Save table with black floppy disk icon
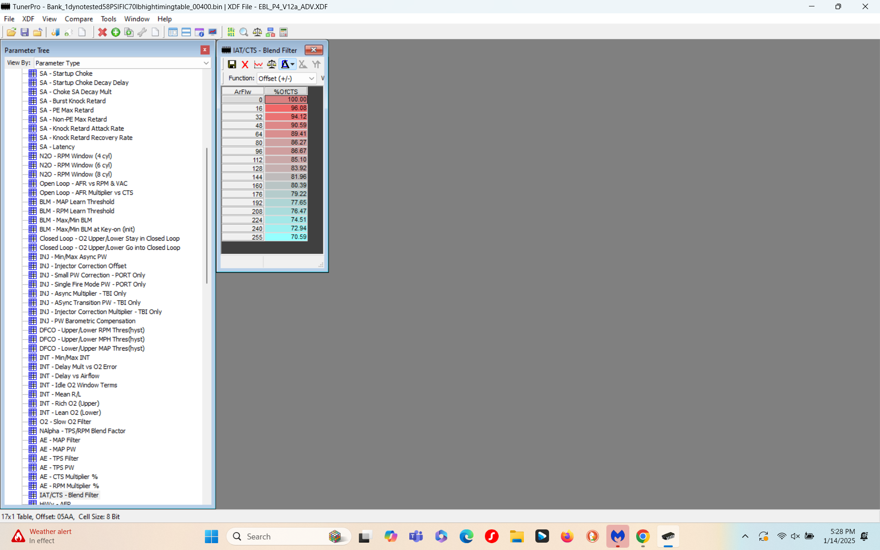Viewport: 880px width, 550px height. pos(232,65)
